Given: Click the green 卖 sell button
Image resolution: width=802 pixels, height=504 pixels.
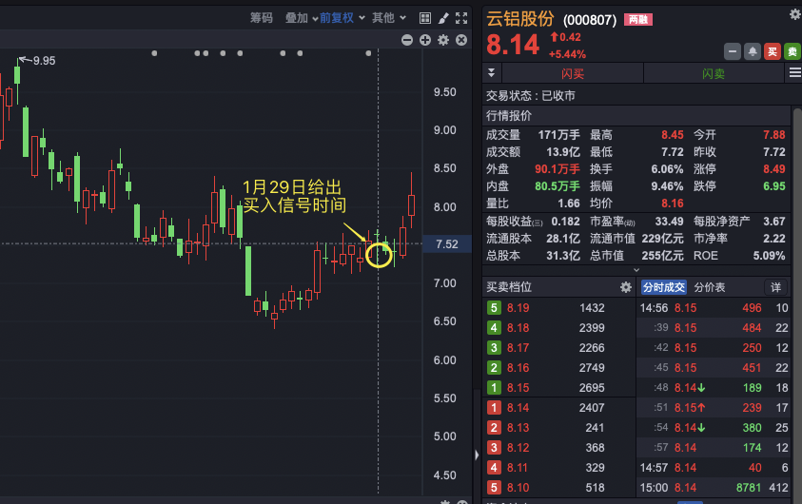Looking at the screenshot, I should [x=792, y=51].
